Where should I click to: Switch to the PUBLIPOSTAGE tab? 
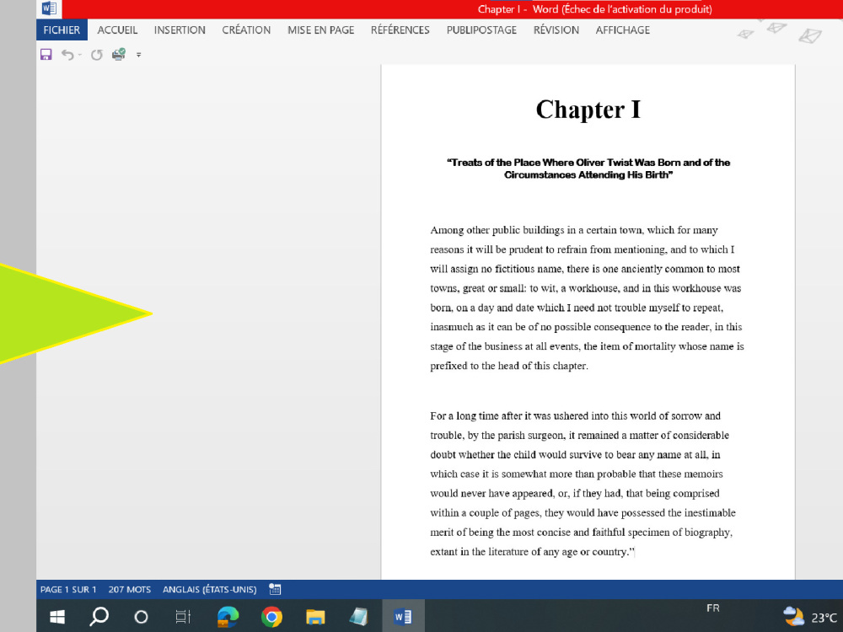click(x=481, y=30)
